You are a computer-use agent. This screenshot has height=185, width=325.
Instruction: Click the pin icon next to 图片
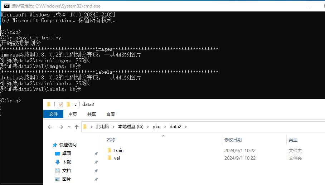point(96,179)
